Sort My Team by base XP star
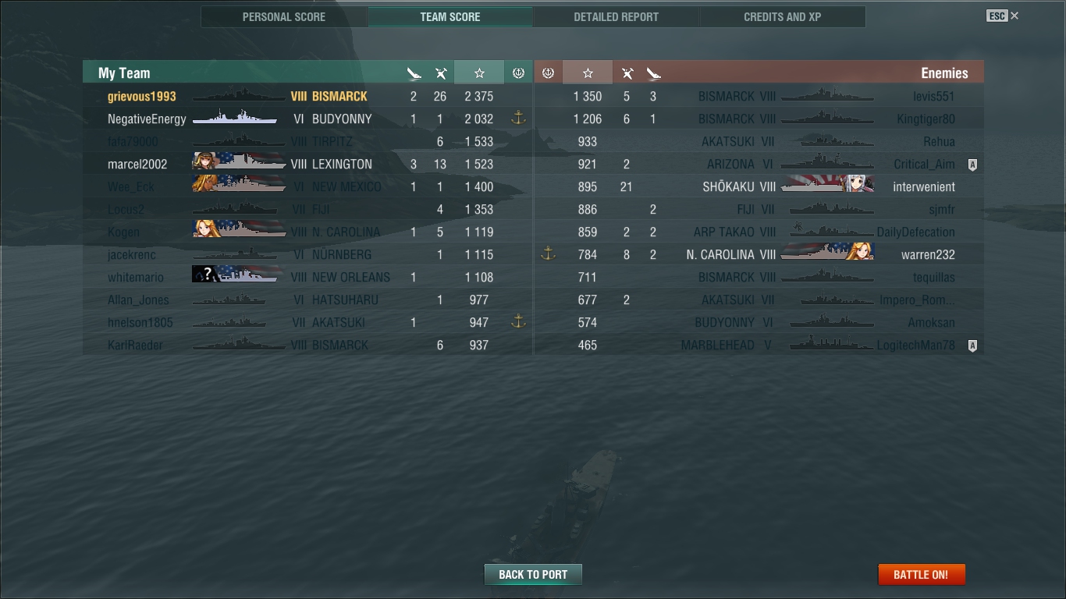Viewport: 1066px width, 599px height. point(479,73)
